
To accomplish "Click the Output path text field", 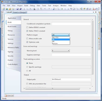I will [71, 79].
